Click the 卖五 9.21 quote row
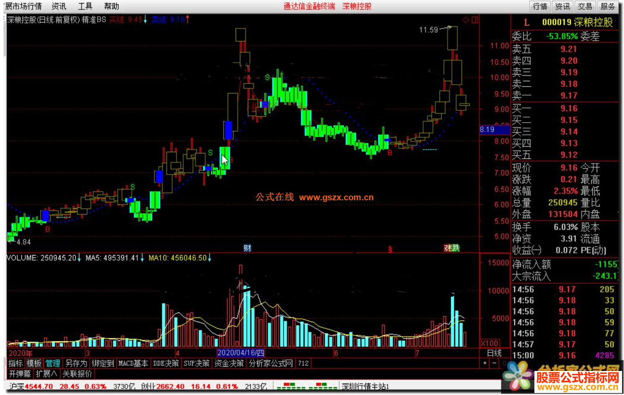This screenshot has width=624, height=395. tap(565, 49)
